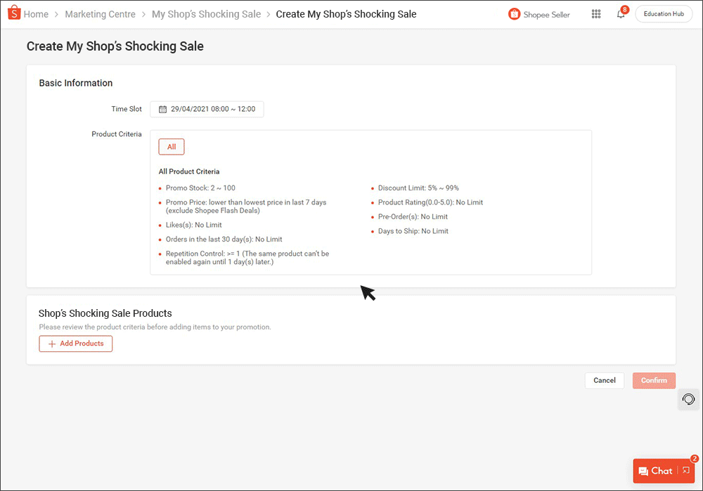Return to My Shop's Shocking Sale breadcrumb
Image resolution: width=703 pixels, height=491 pixels.
tap(206, 13)
